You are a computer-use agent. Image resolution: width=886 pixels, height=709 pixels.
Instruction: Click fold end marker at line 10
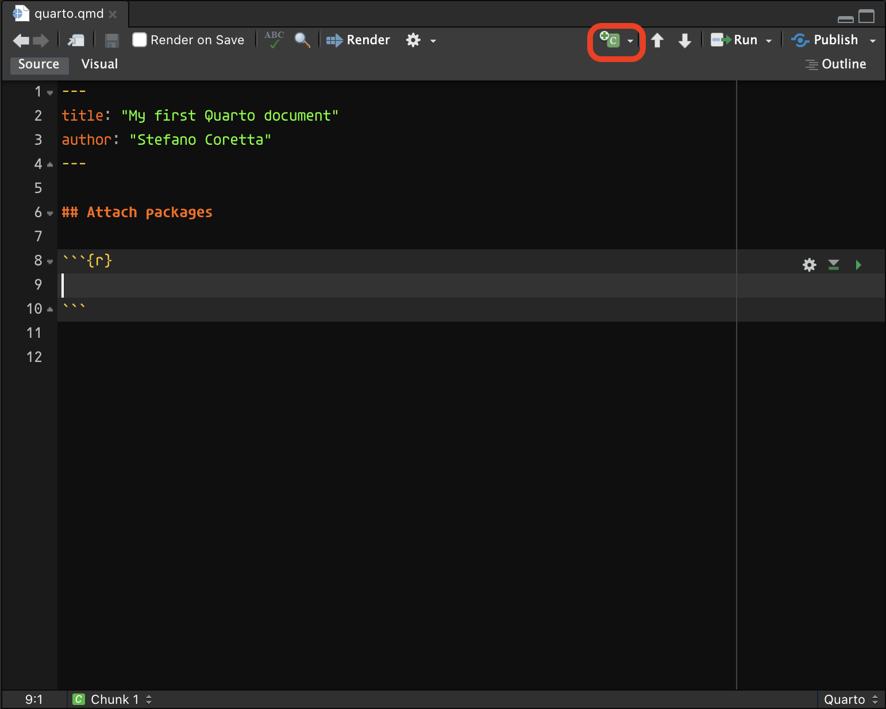(x=50, y=309)
